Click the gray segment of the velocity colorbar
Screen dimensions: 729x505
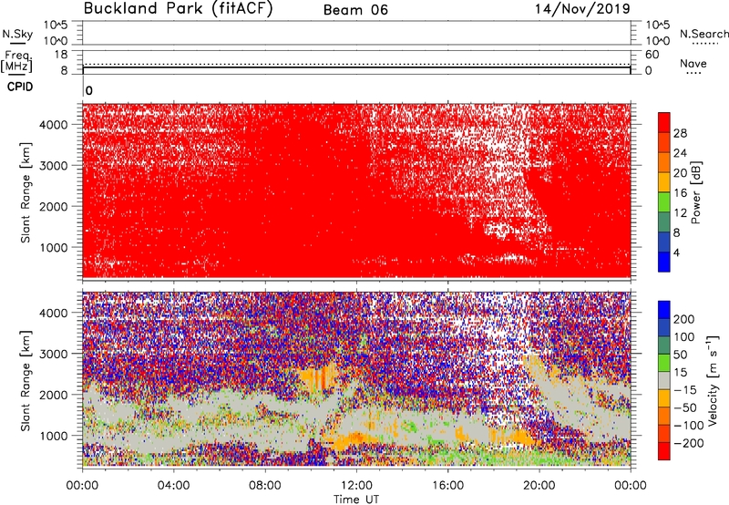664,380
